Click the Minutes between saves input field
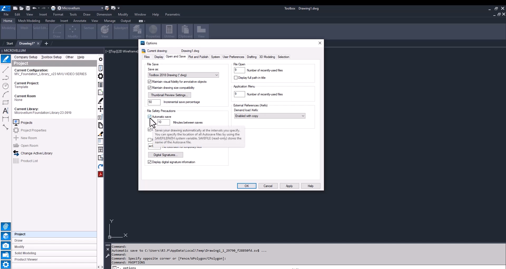The height and width of the screenshot is (269, 506). pyautogui.click(x=164, y=122)
